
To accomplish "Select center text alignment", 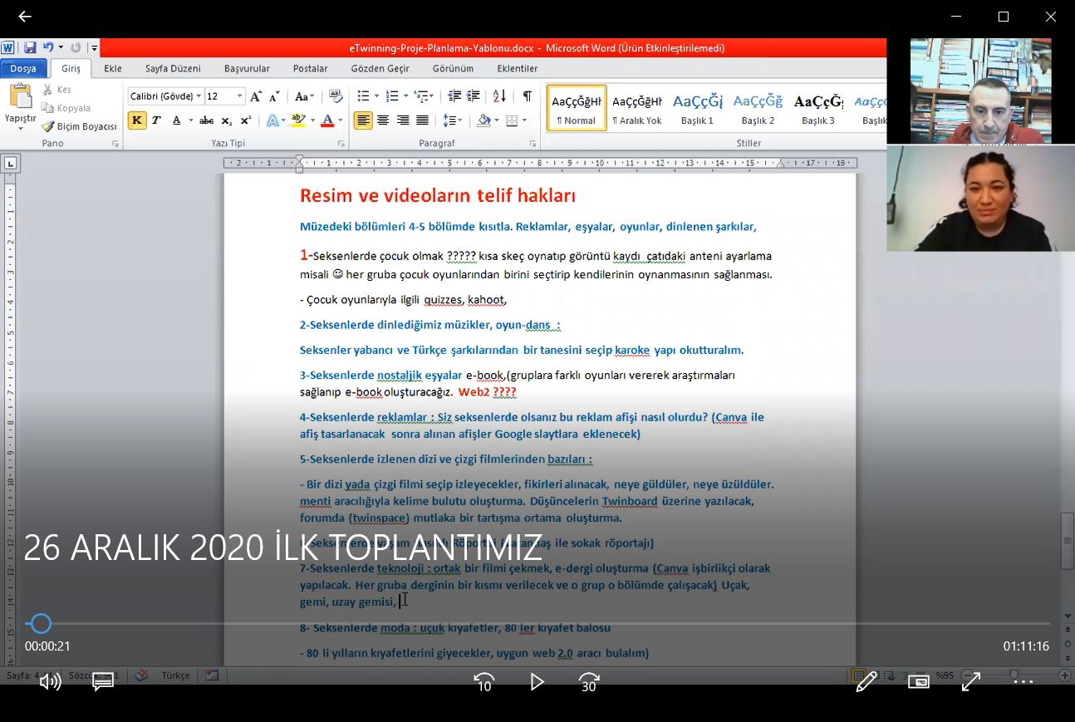I will tap(383, 120).
